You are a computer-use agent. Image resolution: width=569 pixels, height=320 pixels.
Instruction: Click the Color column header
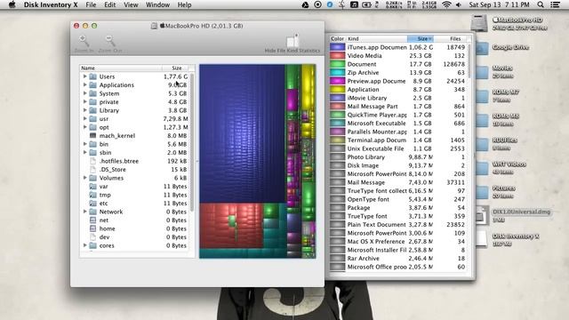(x=337, y=38)
